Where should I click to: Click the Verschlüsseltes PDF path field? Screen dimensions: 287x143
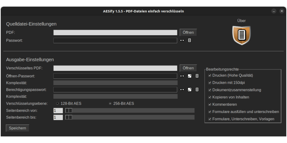click(x=115, y=68)
